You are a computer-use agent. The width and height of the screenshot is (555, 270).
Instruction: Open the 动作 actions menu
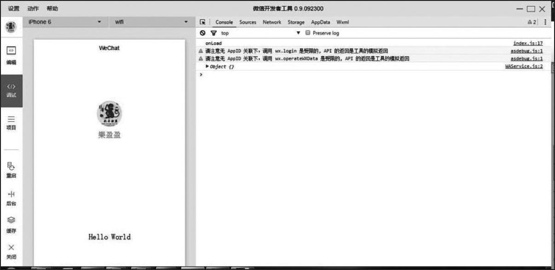coord(33,9)
